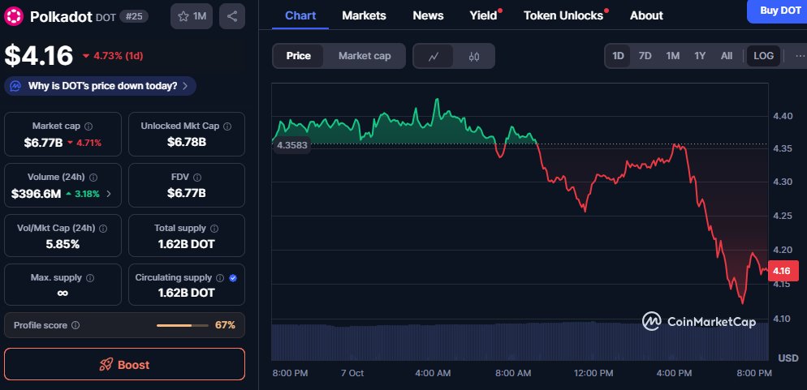Click the Market cap info icon

(88, 126)
